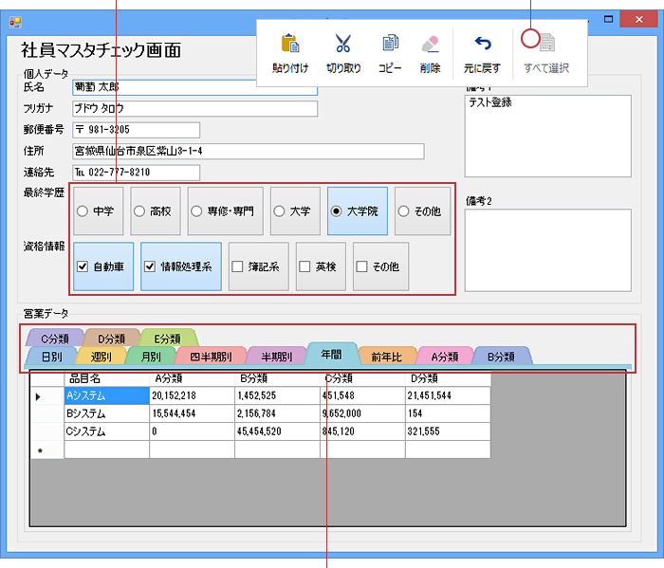Select the 大学院 radio button
Image resolution: width=664 pixels, height=568 pixels.
[x=336, y=211]
